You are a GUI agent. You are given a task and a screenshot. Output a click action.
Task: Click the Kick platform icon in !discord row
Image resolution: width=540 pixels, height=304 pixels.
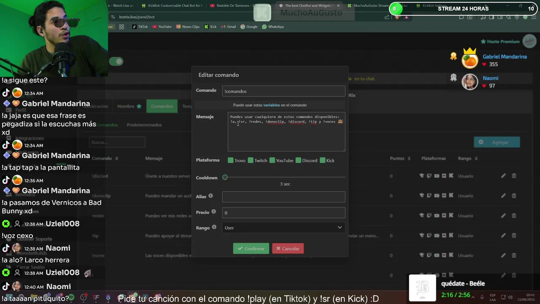[451, 176]
